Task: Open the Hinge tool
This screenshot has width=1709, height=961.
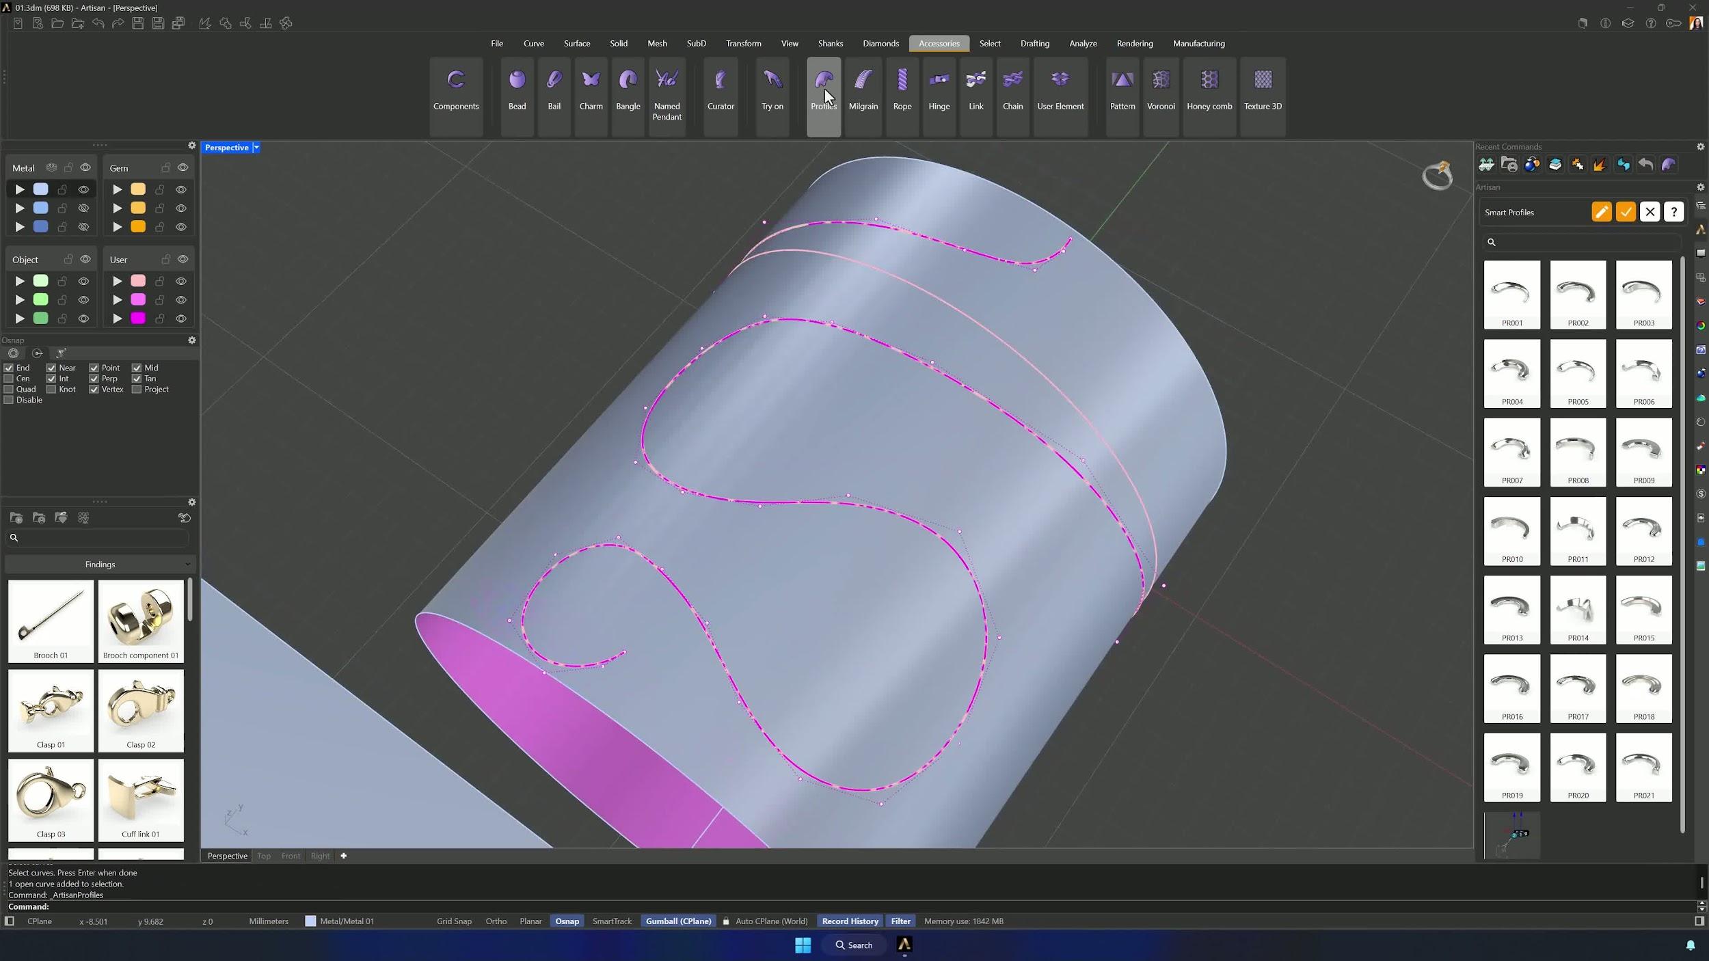Action: tap(939, 96)
